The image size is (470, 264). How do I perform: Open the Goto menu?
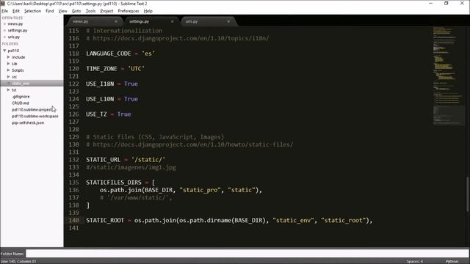pyautogui.click(x=76, y=11)
